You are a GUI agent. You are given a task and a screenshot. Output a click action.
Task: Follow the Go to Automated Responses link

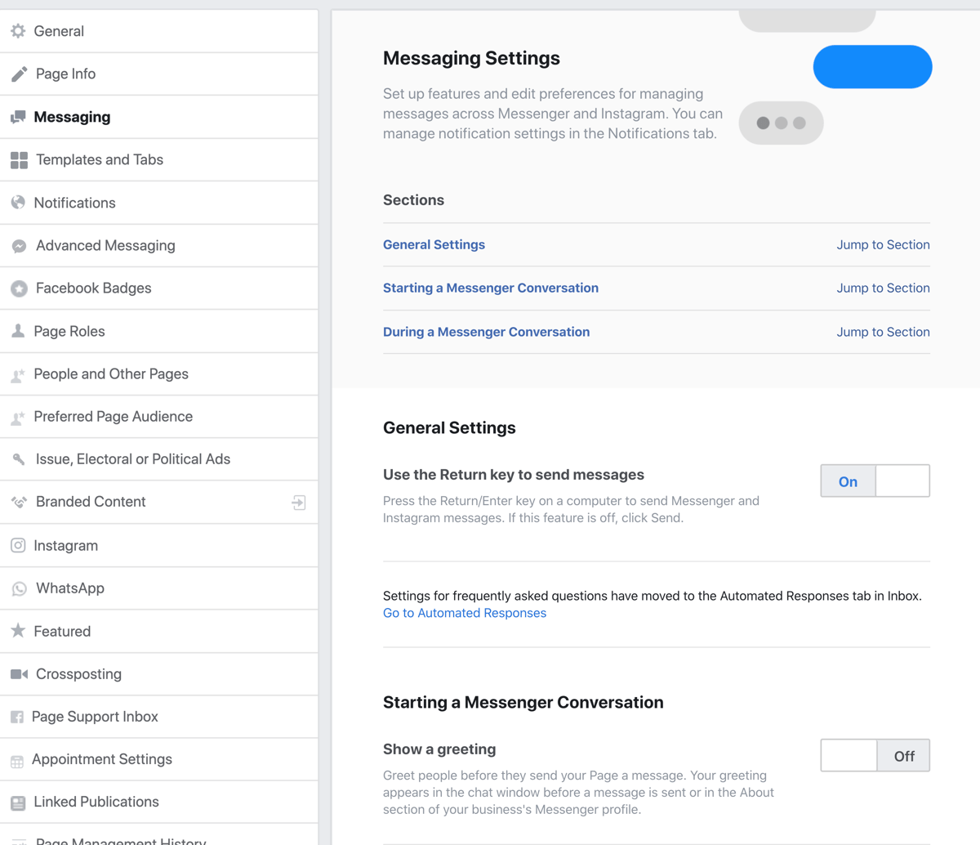click(465, 613)
